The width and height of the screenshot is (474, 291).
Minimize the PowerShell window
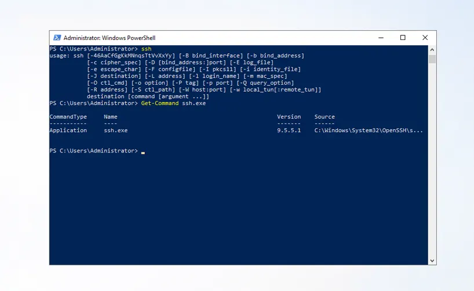(381, 38)
